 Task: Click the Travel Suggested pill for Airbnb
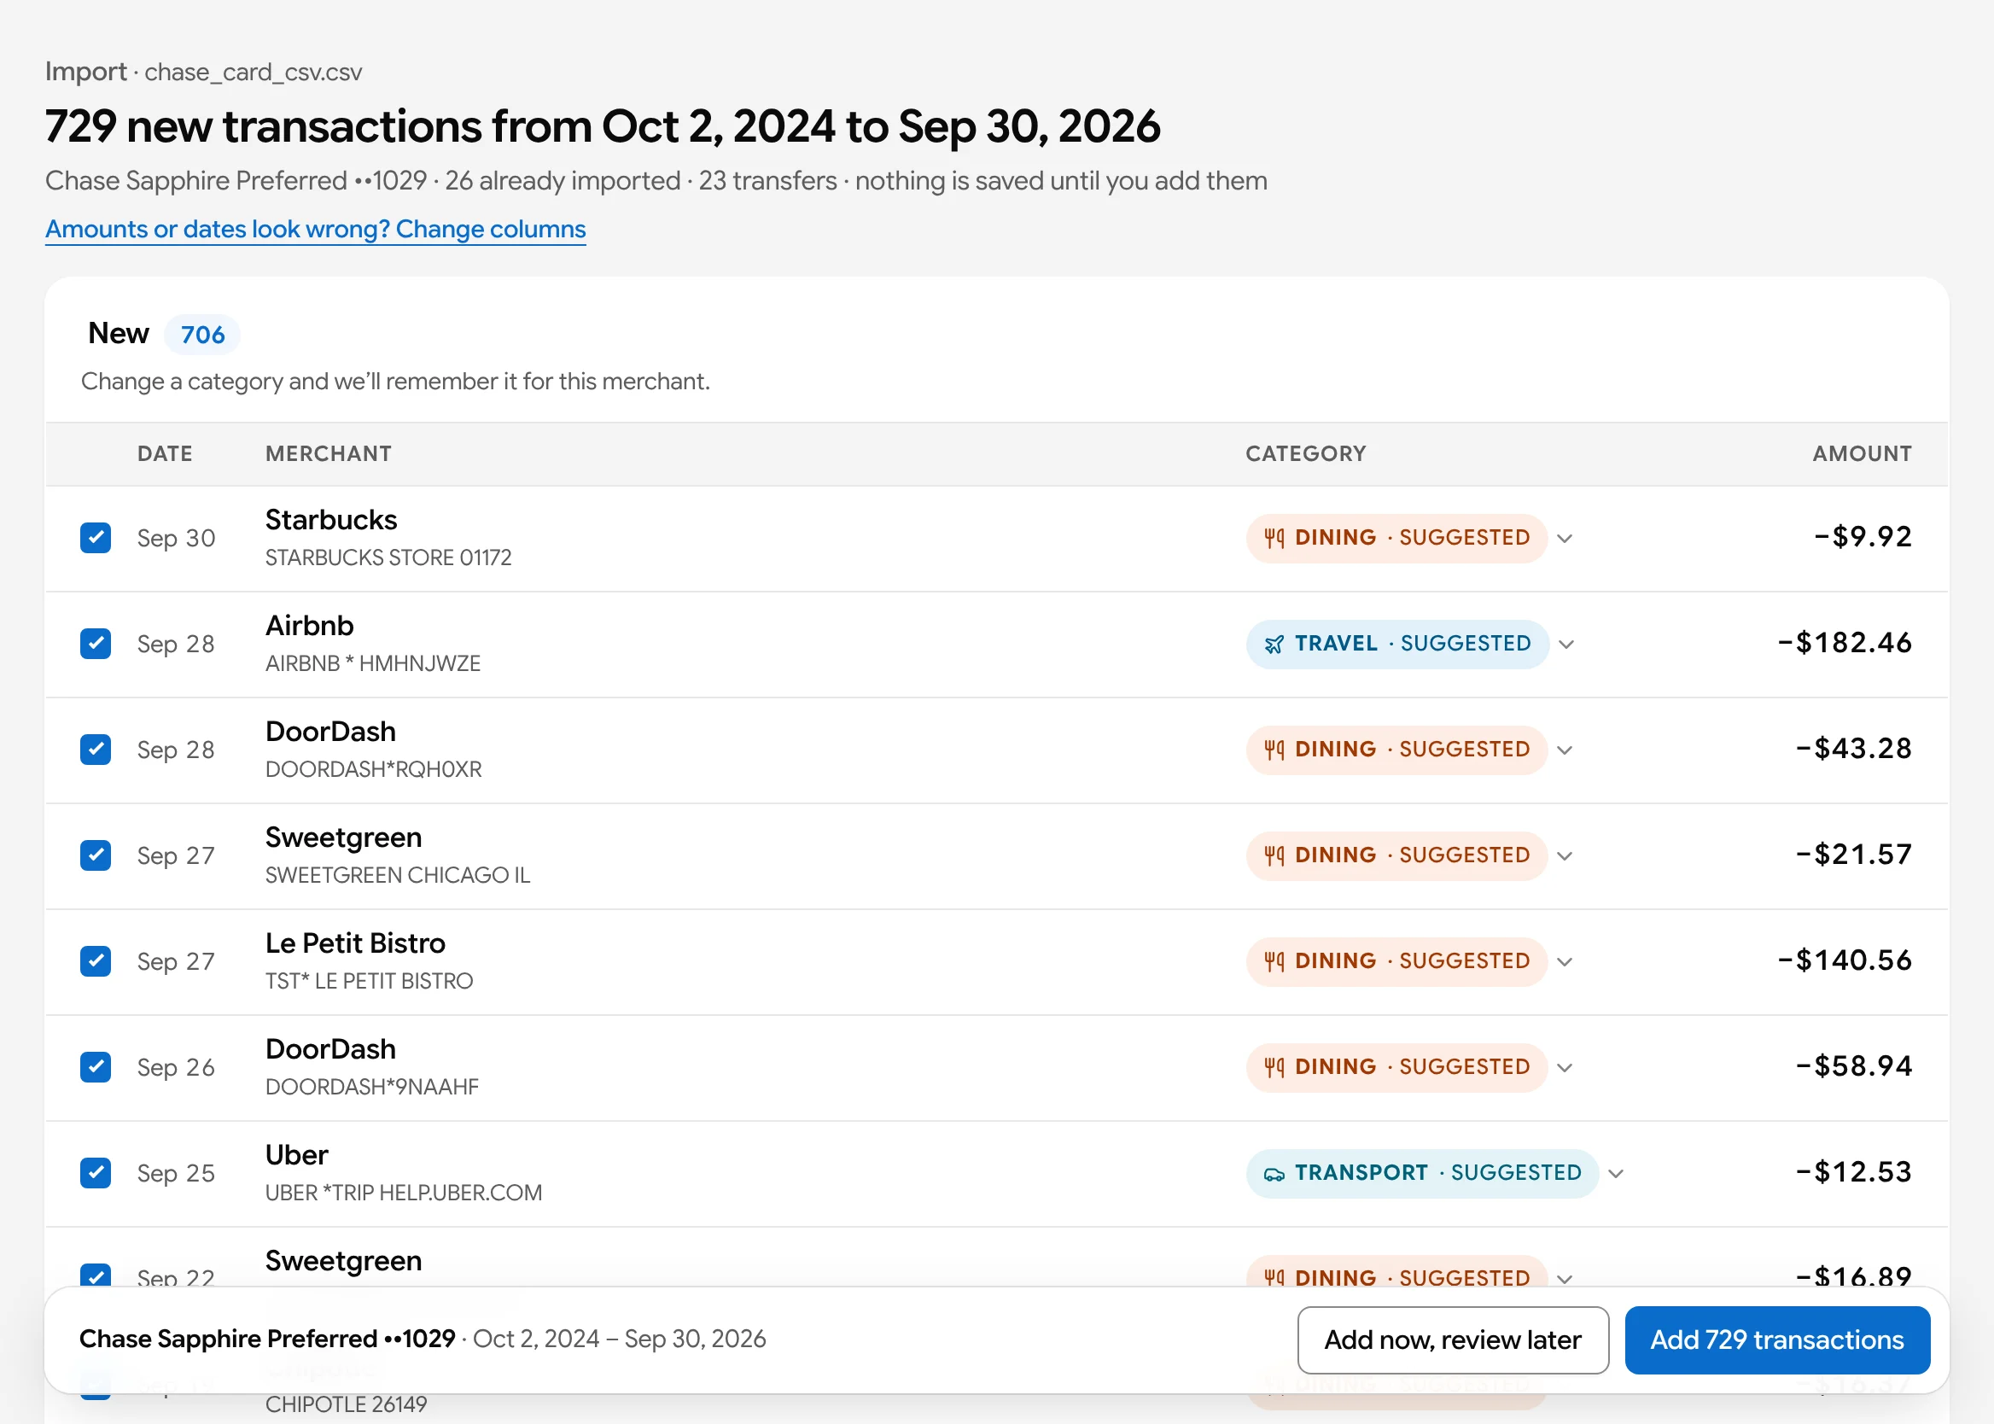tap(1397, 644)
